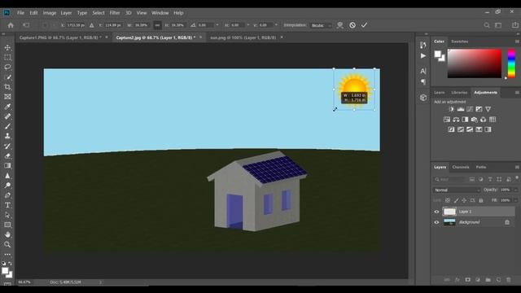Hide Layer 1 using its eye icon
The width and height of the screenshot is (521, 293).
pyautogui.click(x=436, y=212)
